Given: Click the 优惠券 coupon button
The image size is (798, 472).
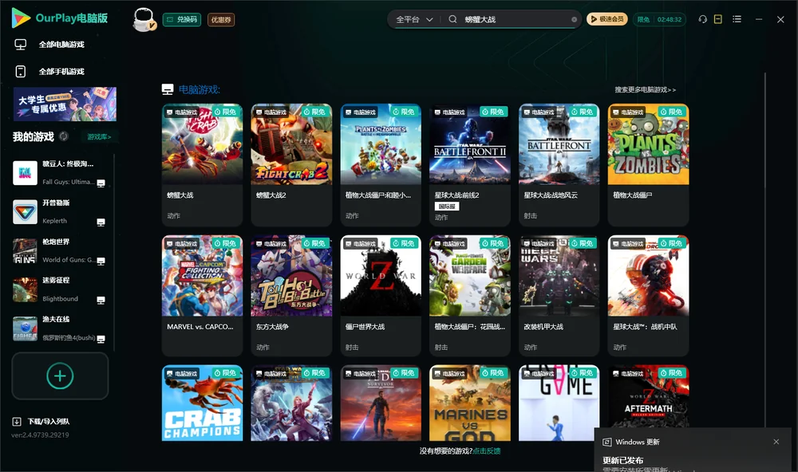Looking at the screenshot, I should tap(221, 20).
